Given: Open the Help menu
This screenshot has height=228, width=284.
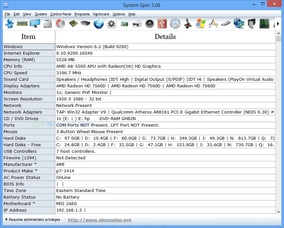Looking at the screenshot, I should click(x=132, y=14).
